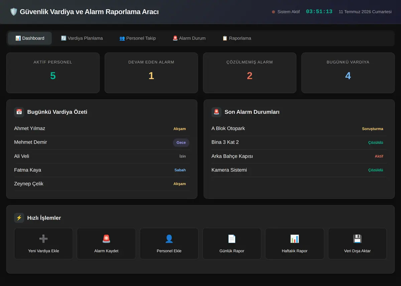Click the Soruşturma status label
Screen dimensions: 401x286
coord(373,129)
